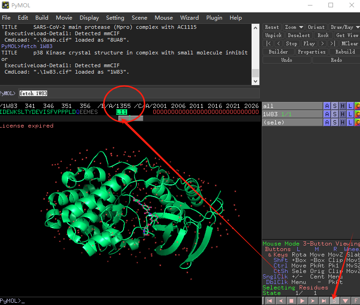Open the Help menu
Image resolution: width=360 pixels, height=305 pixels.
pyautogui.click(x=236, y=18)
